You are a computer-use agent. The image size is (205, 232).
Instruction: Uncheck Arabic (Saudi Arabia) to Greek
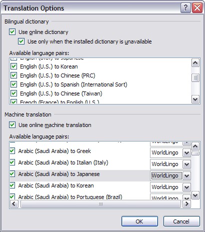coord(12,151)
